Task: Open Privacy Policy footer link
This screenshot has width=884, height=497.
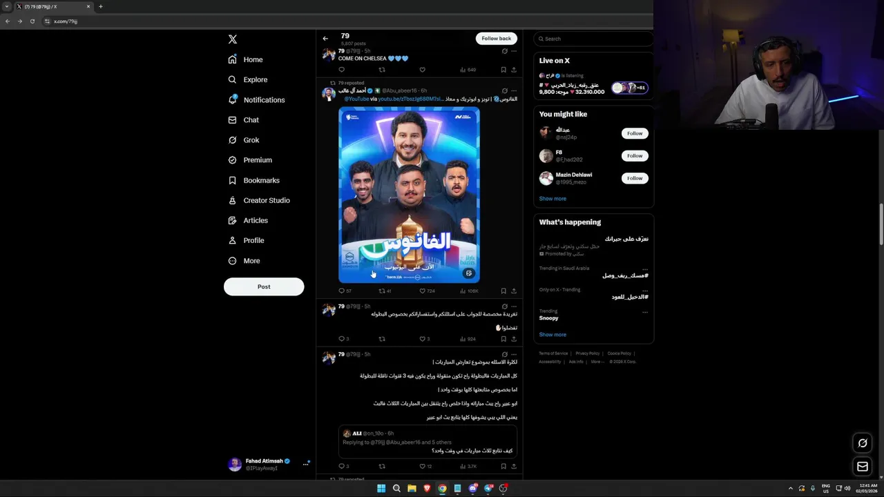Action: tap(588, 353)
